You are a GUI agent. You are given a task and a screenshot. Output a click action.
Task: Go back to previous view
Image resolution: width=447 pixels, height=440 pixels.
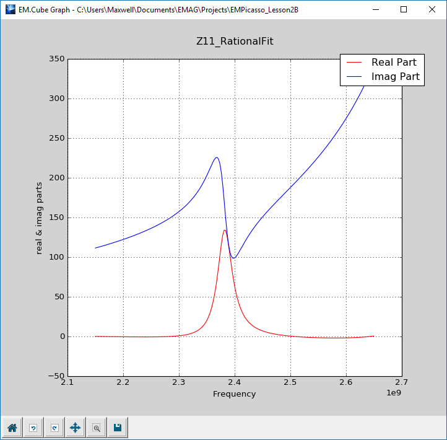[33, 428]
